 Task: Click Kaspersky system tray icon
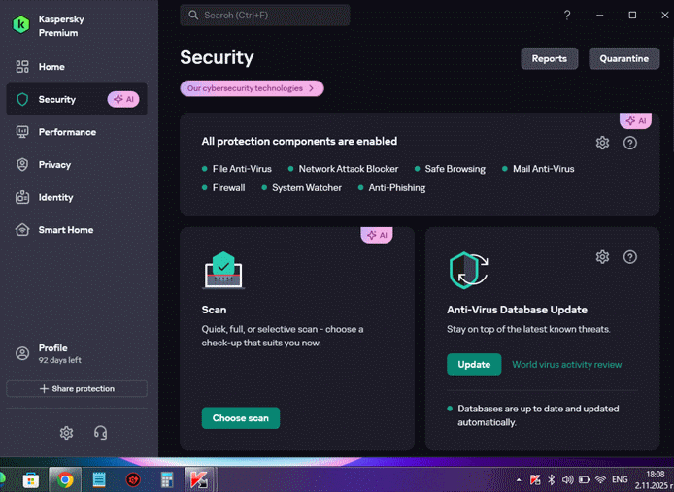coord(535,479)
